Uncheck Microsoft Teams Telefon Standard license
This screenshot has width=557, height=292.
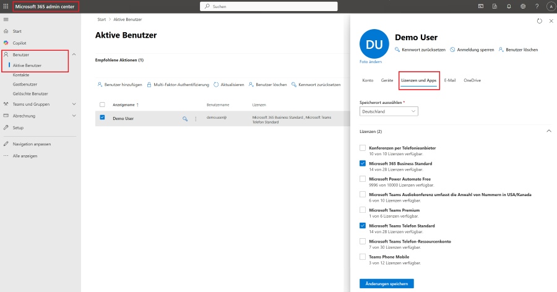click(362, 226)
